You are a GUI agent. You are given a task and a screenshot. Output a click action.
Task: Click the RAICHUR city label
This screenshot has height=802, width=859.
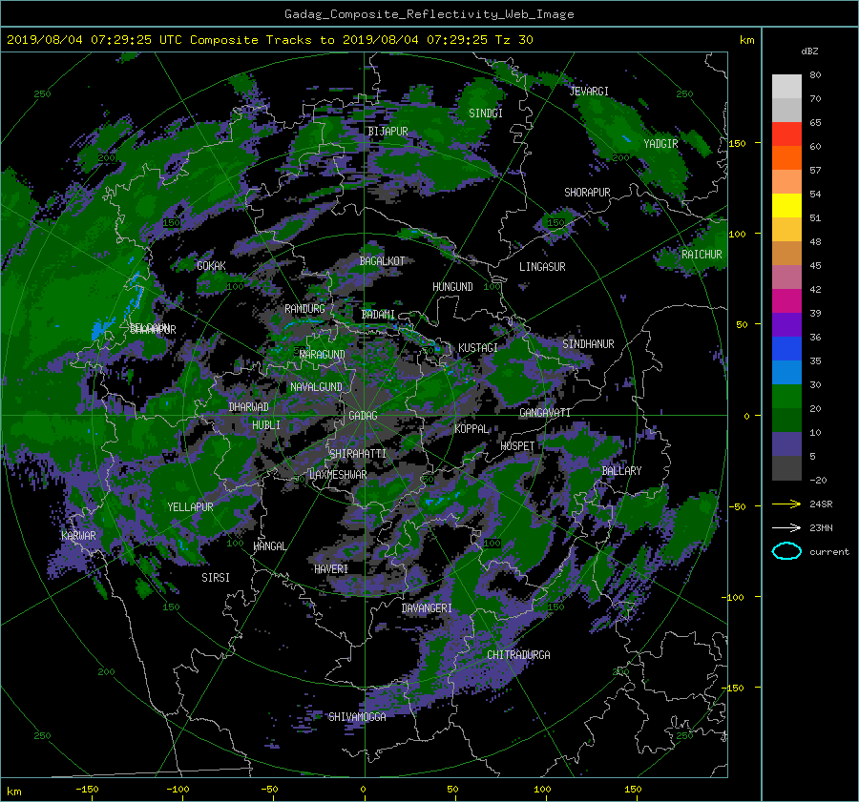pyautogui.click(x=702, y=255)
